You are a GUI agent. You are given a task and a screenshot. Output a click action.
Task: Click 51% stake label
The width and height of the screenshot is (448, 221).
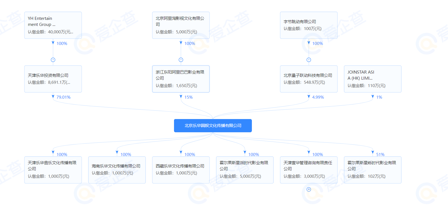tap(380, 154)
